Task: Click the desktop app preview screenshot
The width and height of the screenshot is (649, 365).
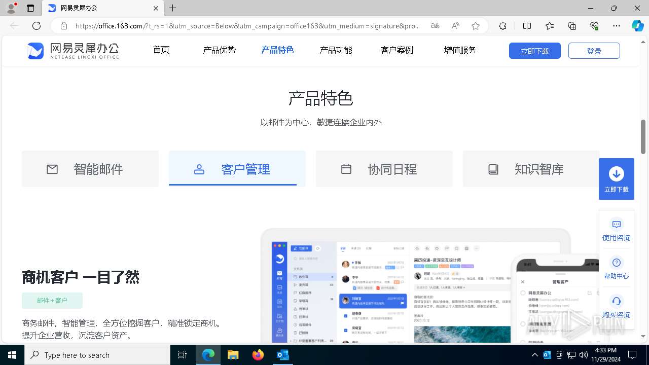Action: pos(416,286)
